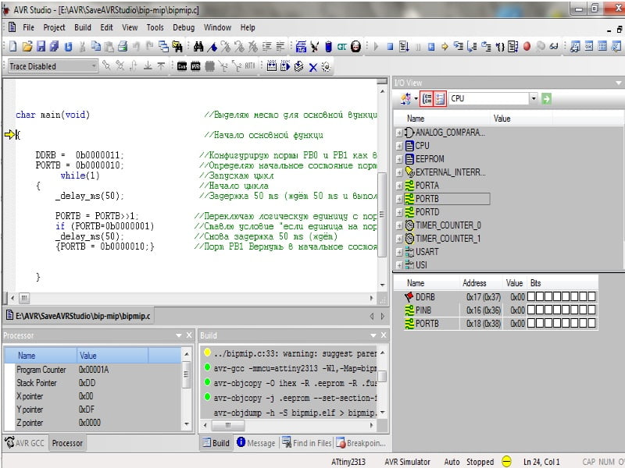625x468 pixels.
Task: Toggle bit 1 checkbox of DDRB
Action: tap(583, 296)
